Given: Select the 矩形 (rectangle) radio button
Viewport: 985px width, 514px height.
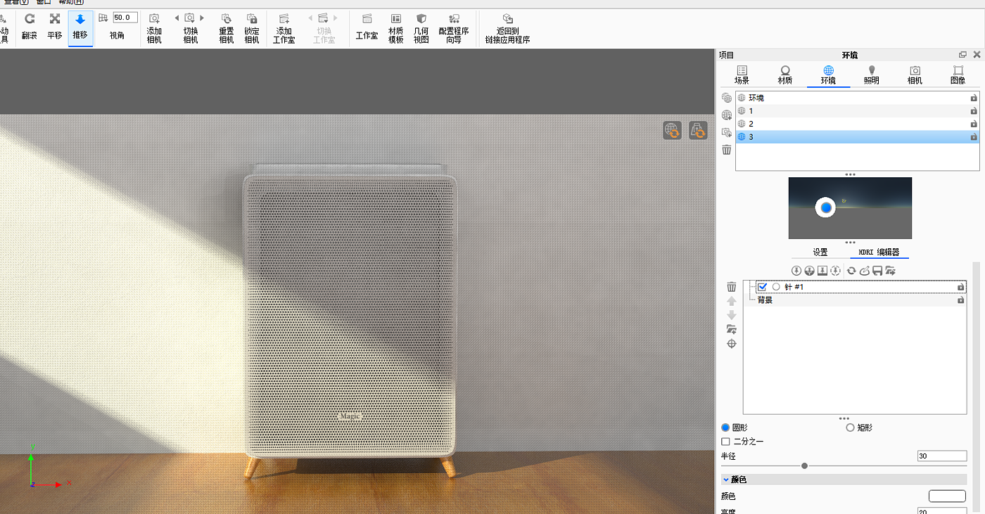Looking at the screenshot, I should pyautogui.click(x=850, y=428).
